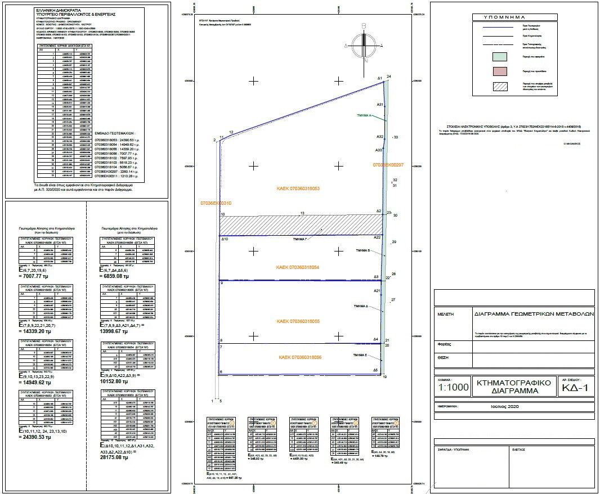Click the hatched legend swatch
Viewport: 600px width, 494px height.
(x=500, y=86)
